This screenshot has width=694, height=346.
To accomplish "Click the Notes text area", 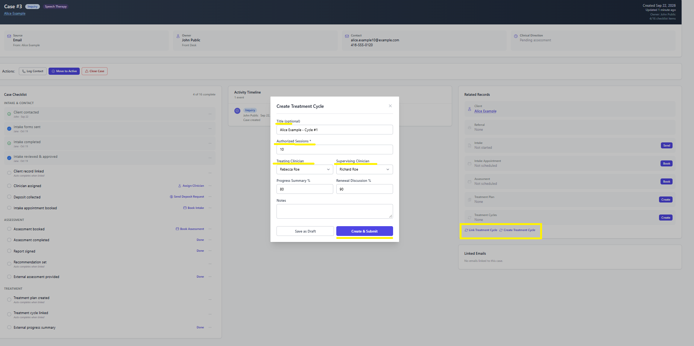I will 334,211.
